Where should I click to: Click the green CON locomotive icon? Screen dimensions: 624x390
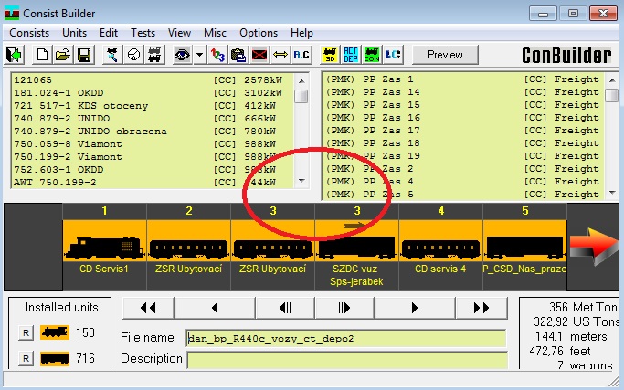pos(372,55)
